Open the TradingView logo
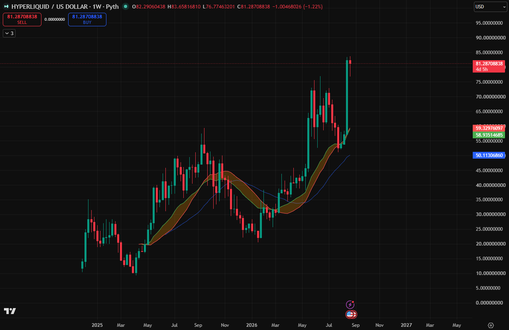 pos(10,311)
